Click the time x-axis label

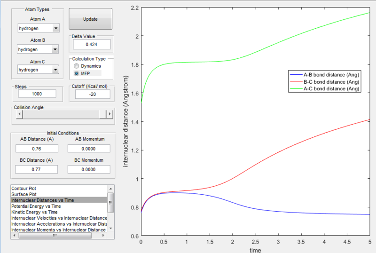255,250
